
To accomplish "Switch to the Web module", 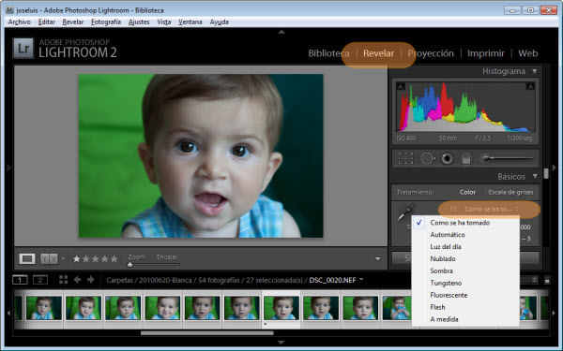I will coord(527,53).
